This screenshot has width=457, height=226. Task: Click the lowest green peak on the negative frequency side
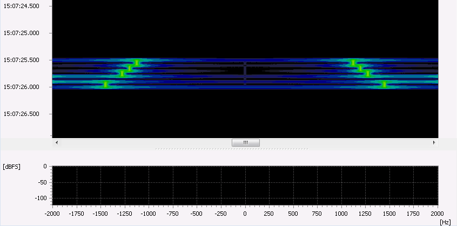tap(106, 84)
